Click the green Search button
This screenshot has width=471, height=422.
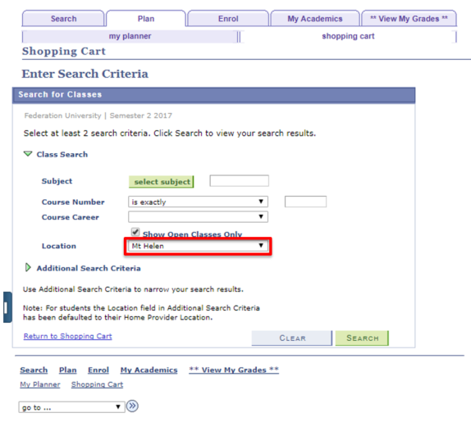click(362, 338)
